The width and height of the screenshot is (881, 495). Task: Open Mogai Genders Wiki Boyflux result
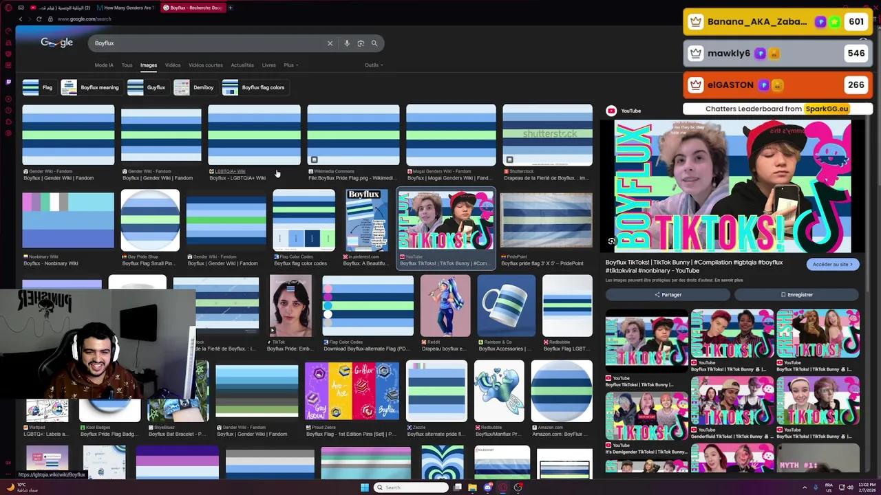[451, 135]
